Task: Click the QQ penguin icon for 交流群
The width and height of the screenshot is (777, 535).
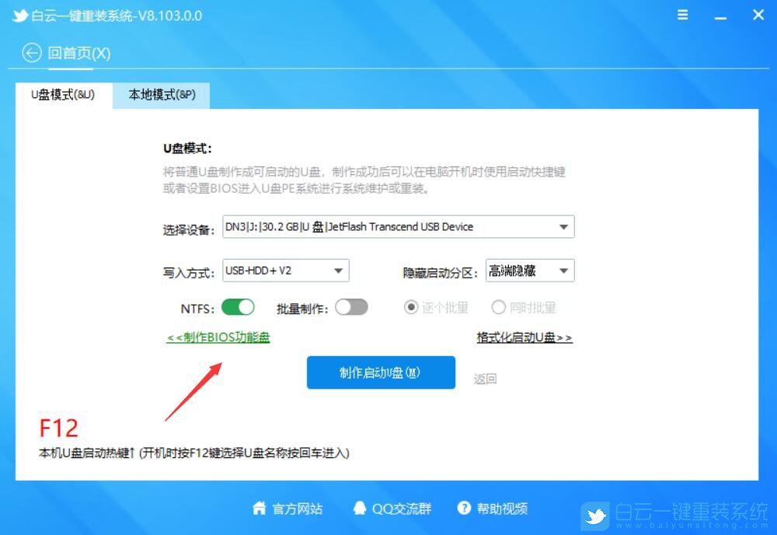Action: coord(360,509)
